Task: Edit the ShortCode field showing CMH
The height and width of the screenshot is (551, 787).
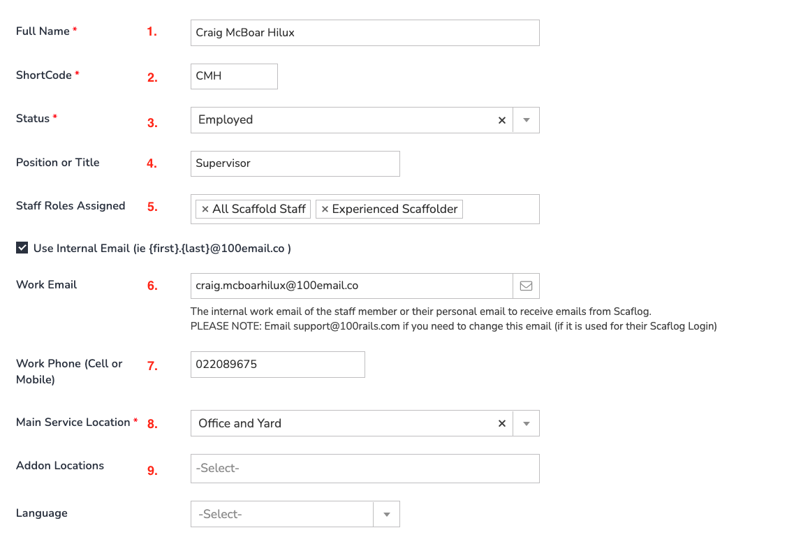Action: pos(234,76)
